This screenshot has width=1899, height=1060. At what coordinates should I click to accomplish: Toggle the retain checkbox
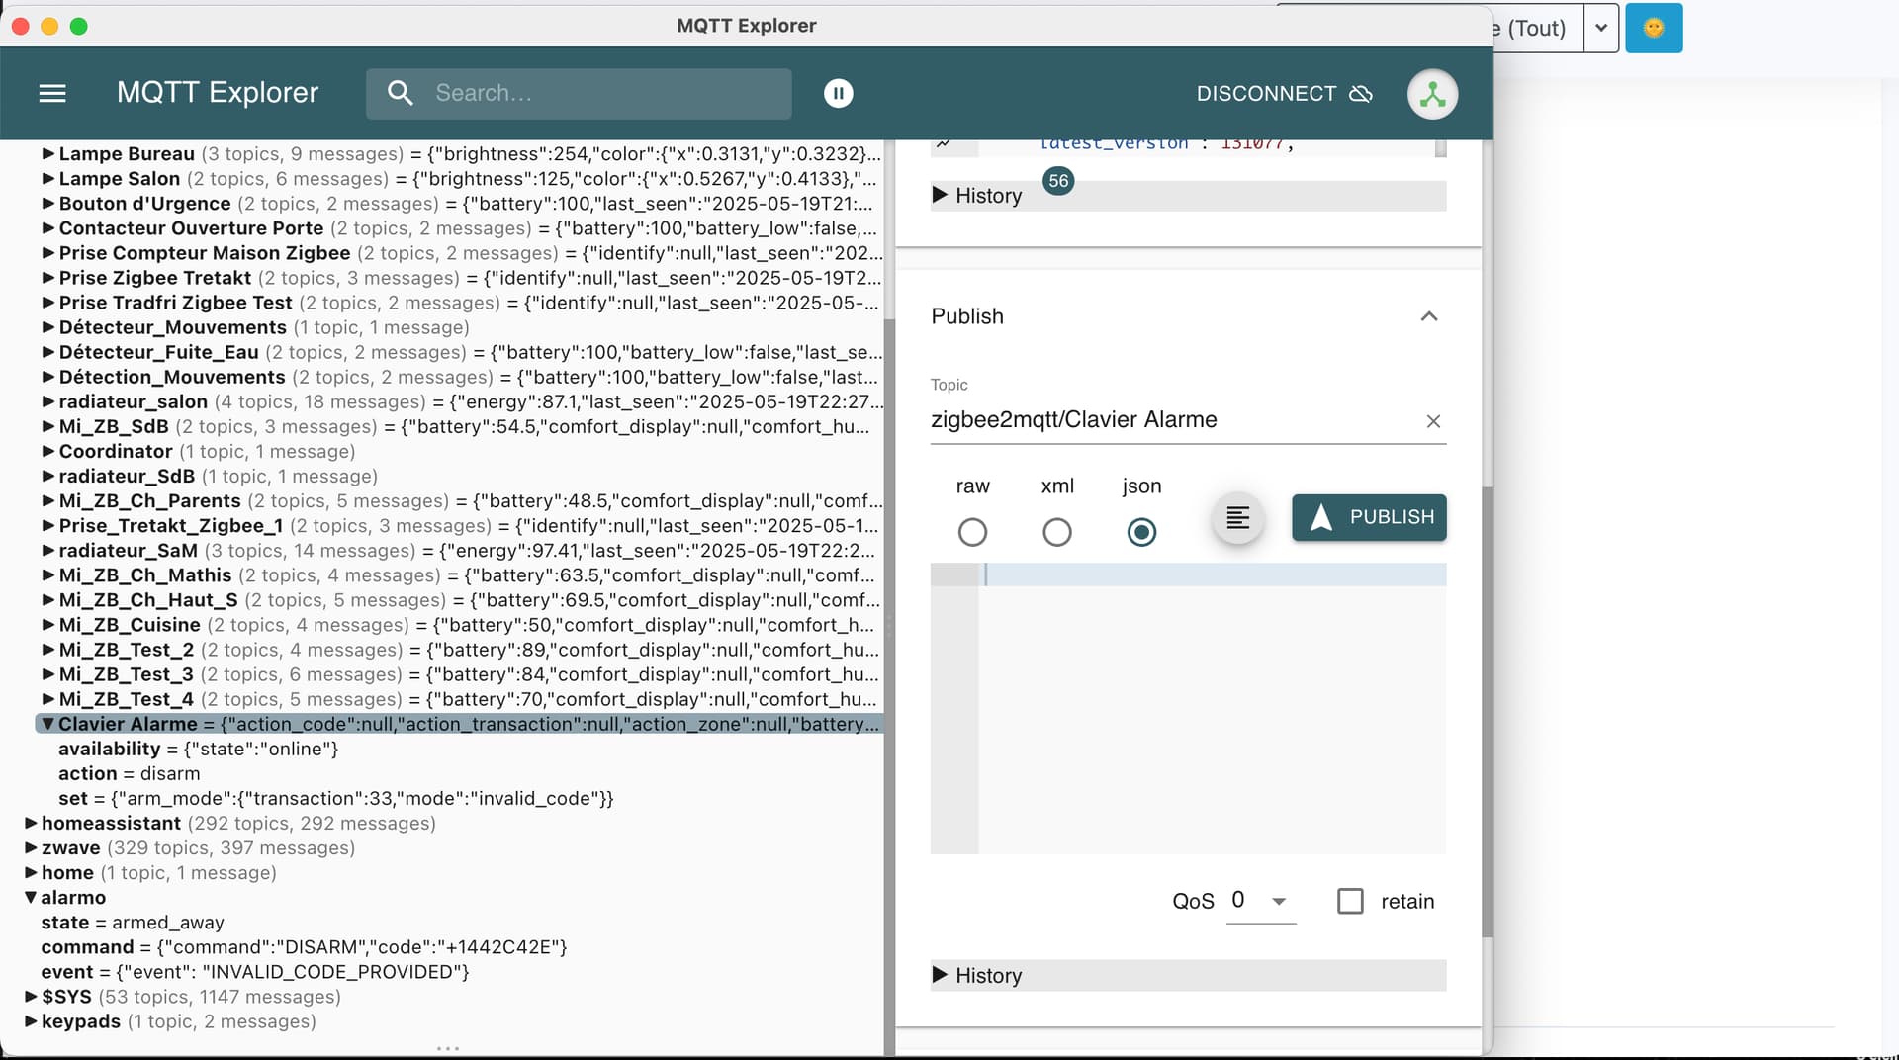pyautogui.click(x=1350, y=901)
